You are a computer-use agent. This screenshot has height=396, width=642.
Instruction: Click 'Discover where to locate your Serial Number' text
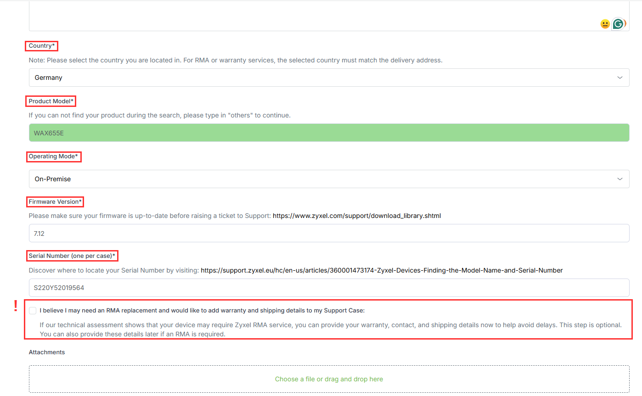114,270
